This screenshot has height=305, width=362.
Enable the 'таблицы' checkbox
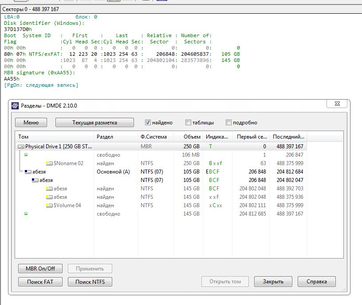[x=188, y=123]
